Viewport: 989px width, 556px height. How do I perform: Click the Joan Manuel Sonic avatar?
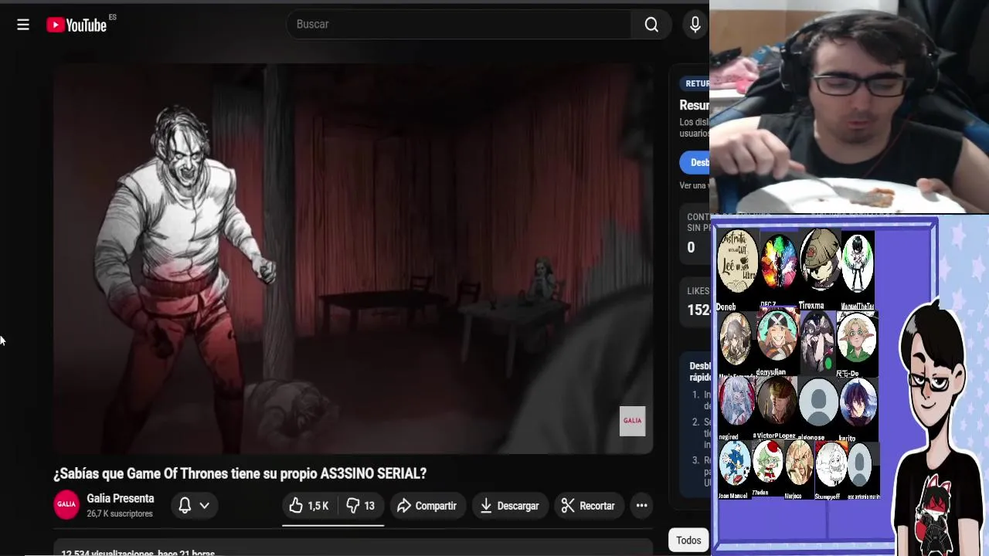coord(734,464)
